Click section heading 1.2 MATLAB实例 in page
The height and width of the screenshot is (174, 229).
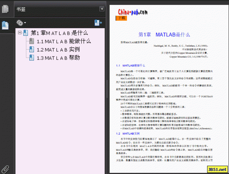tap(128, 134)
